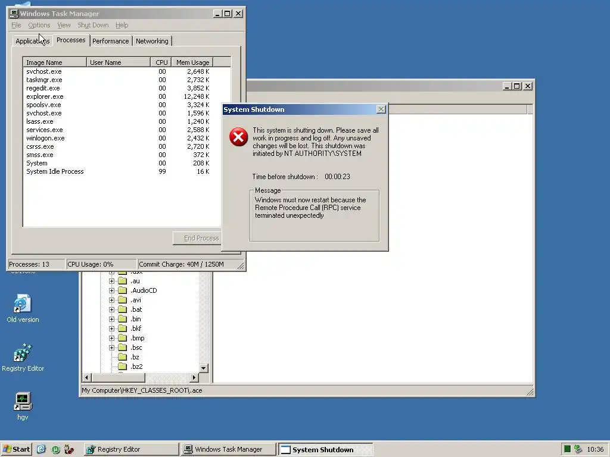Viewport: 610px width, 457px height.
Task: Click the registry tree scroll left arrow
Action: point(87,377)
